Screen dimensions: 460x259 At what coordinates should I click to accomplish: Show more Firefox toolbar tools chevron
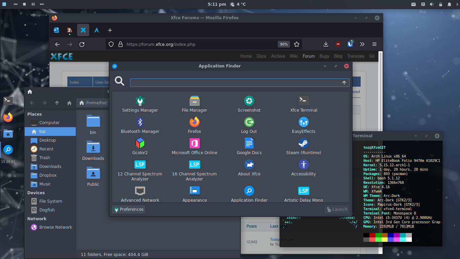(362, 44)
